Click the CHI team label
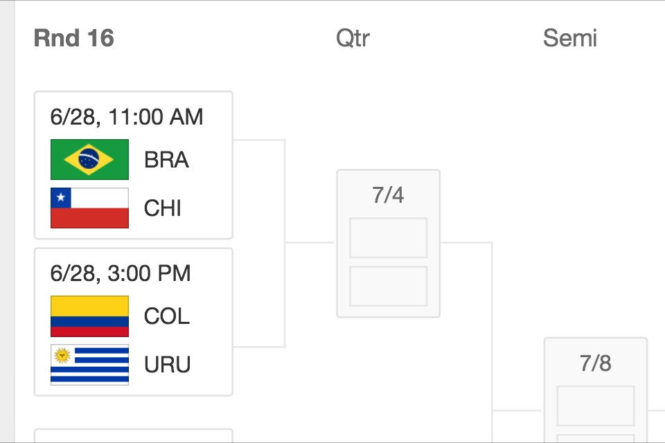 click(x=163, y=208)
